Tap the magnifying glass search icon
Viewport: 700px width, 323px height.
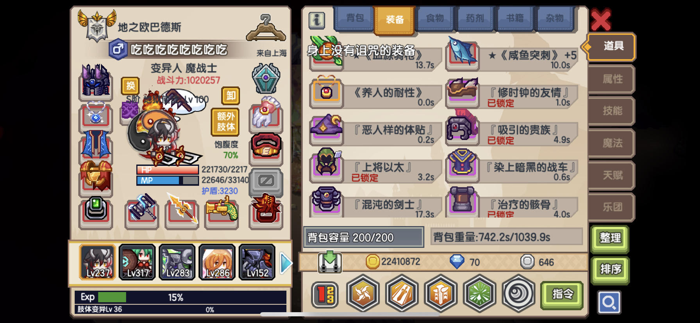pos(609,302)
